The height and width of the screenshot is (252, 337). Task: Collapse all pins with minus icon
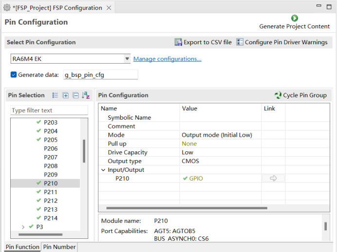75,95
